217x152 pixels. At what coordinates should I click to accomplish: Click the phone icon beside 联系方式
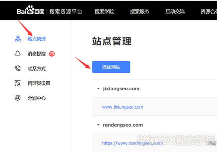[18, 68]
